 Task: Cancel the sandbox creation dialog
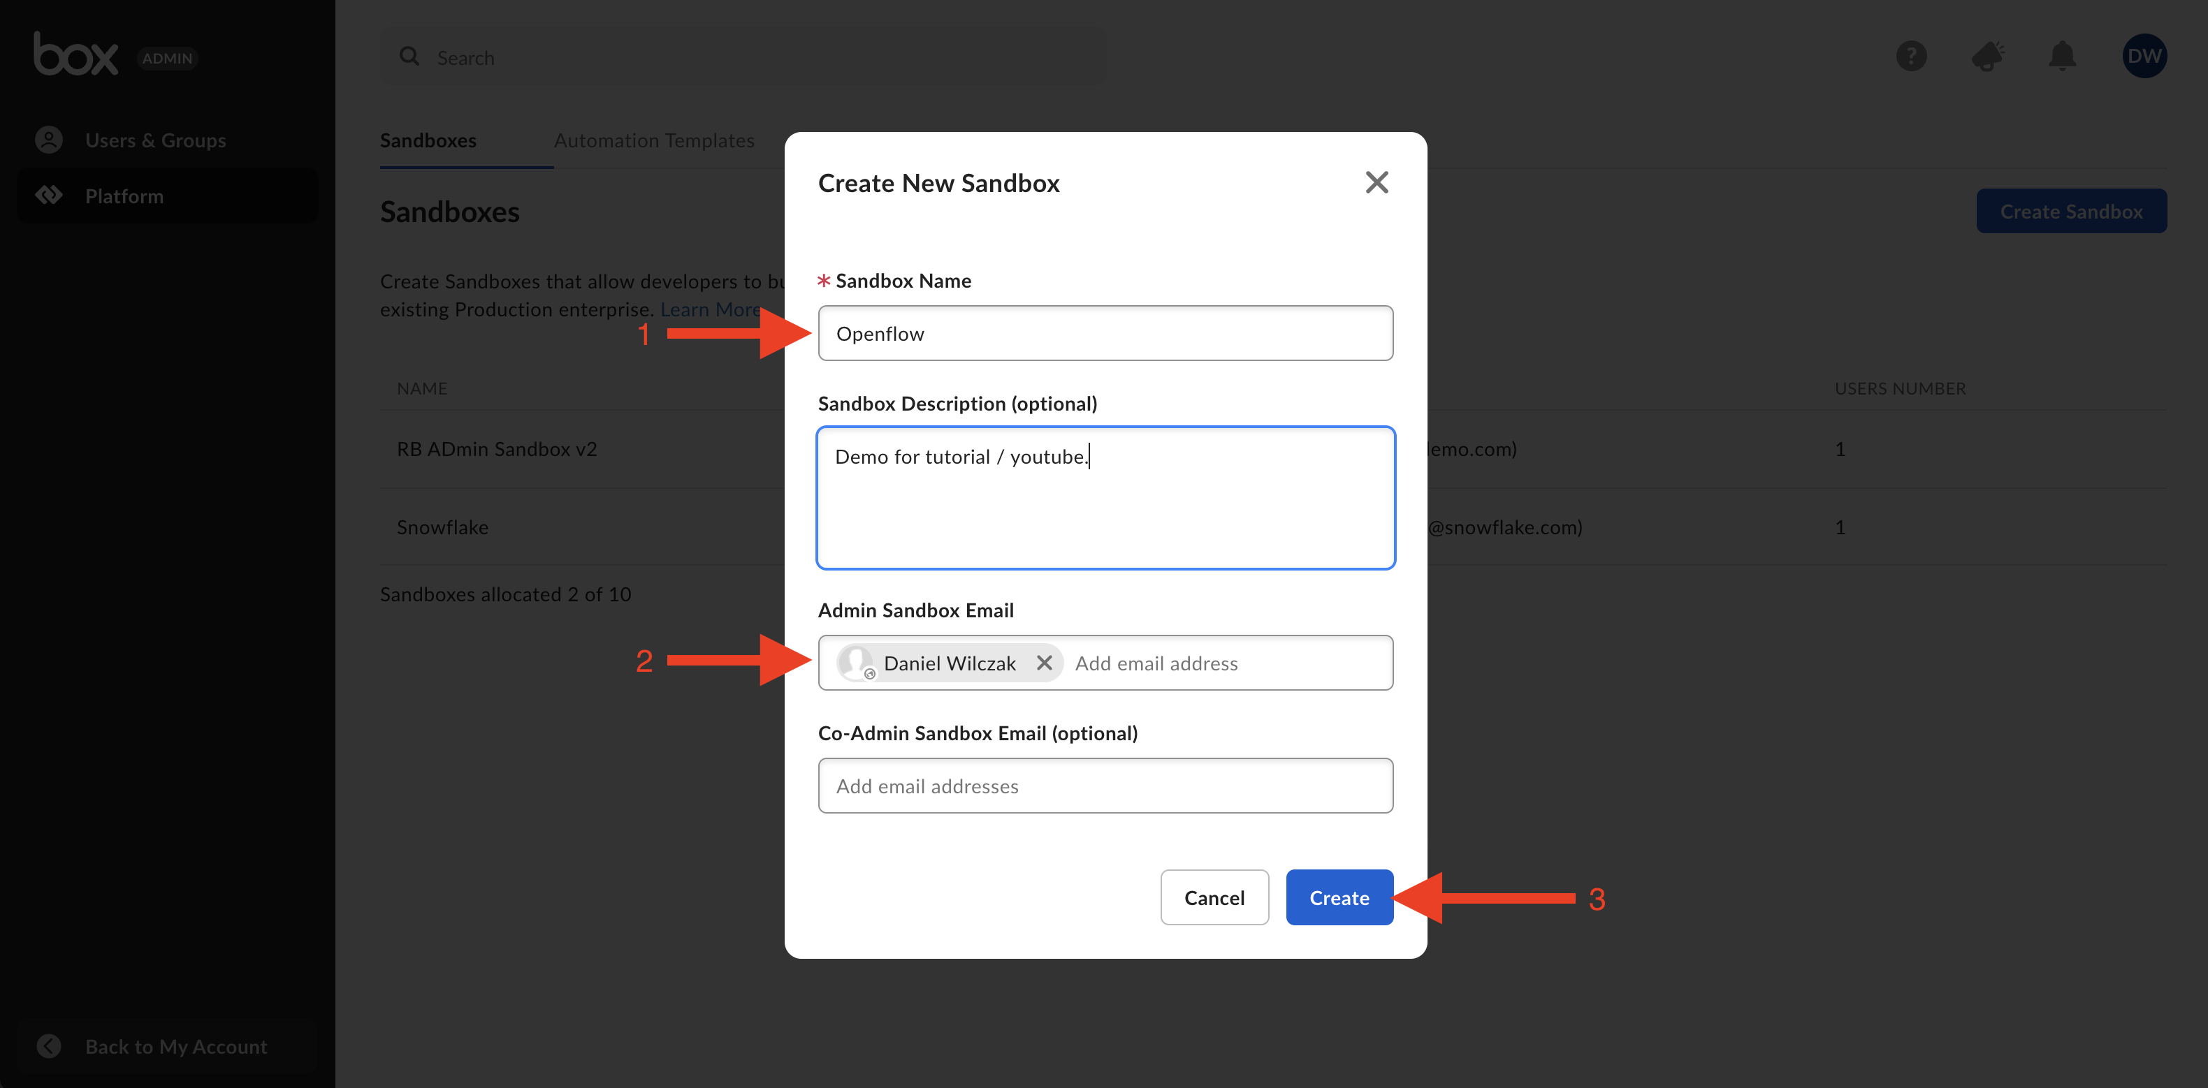click(x=1214, y=898)
